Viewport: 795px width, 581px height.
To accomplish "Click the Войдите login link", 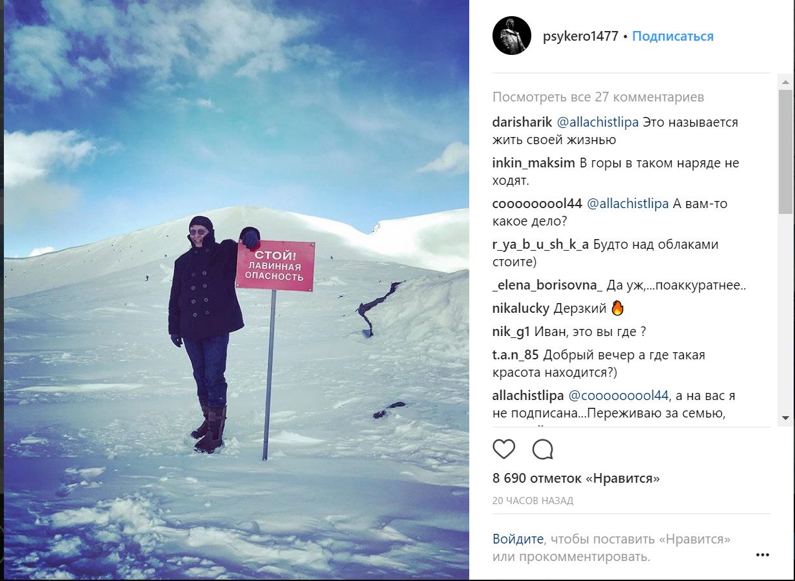I will click(518, 539).
